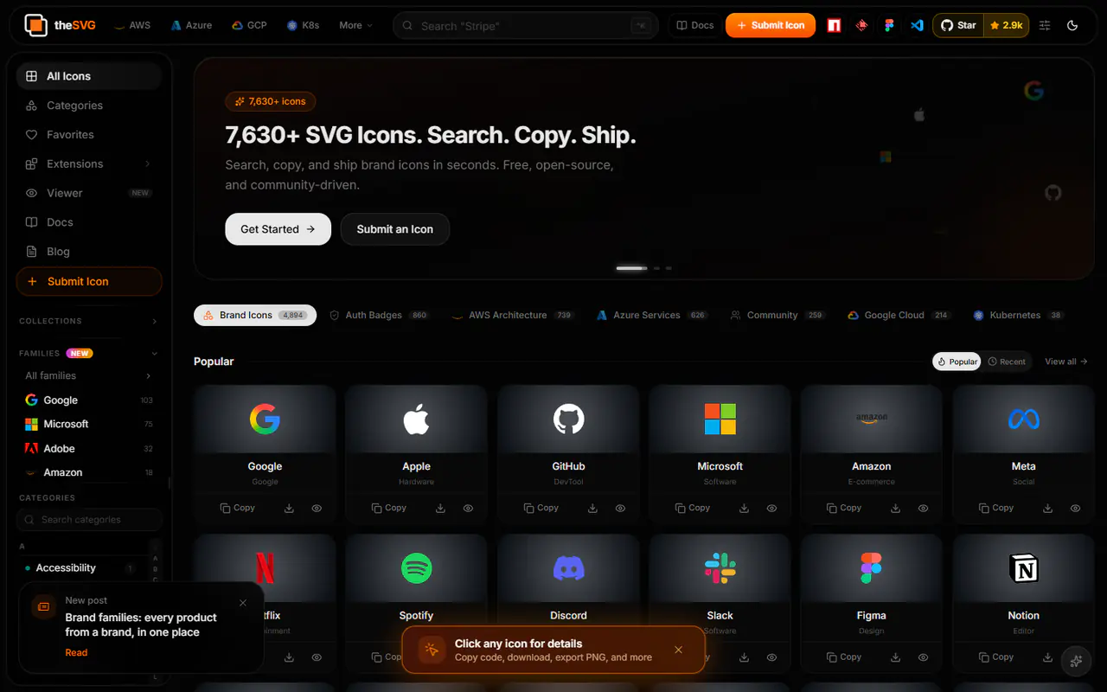Download the Apple icon
Screen dimensions: 1107x692
point(440,508)
